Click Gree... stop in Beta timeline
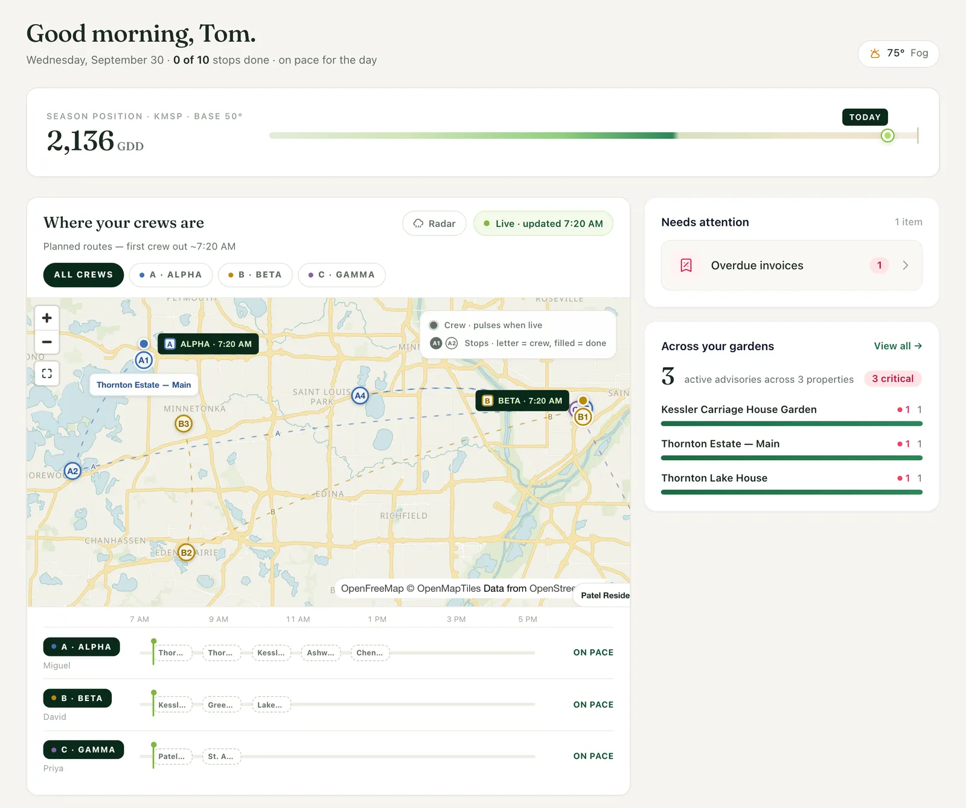The width and height of the screenshot is (966, 808). click(221, 705)
